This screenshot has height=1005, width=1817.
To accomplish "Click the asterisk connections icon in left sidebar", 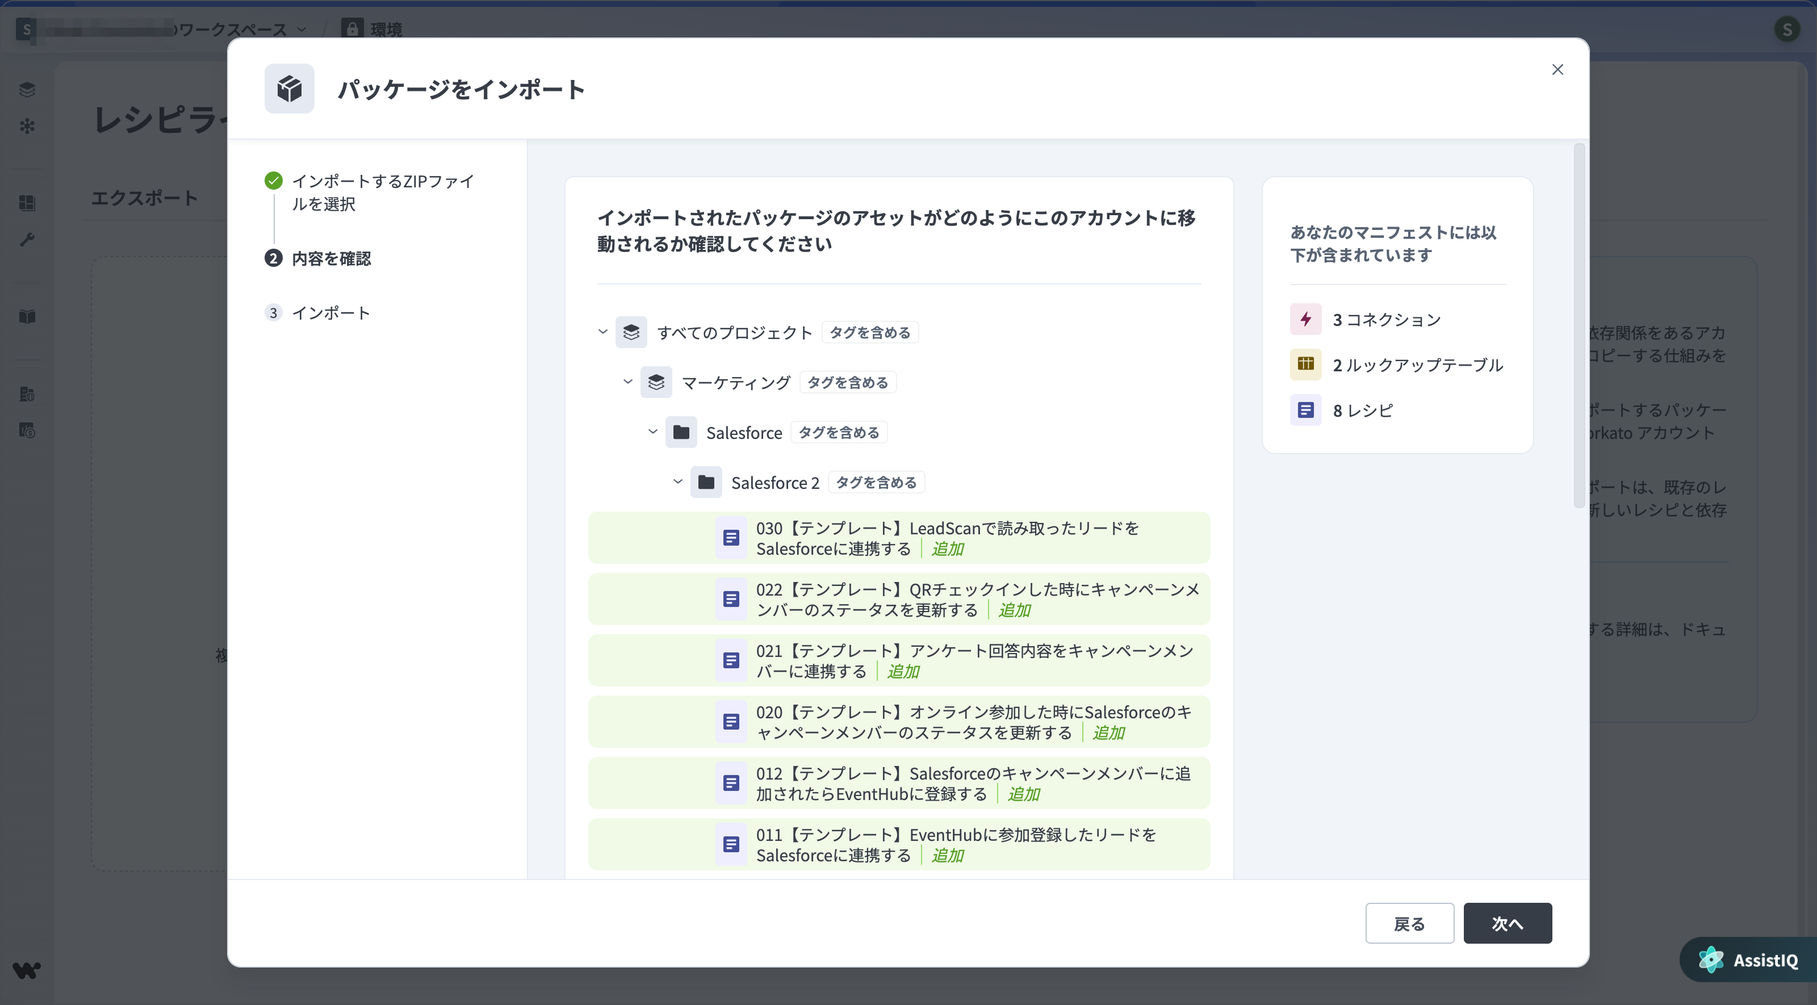I will point(27,126).
